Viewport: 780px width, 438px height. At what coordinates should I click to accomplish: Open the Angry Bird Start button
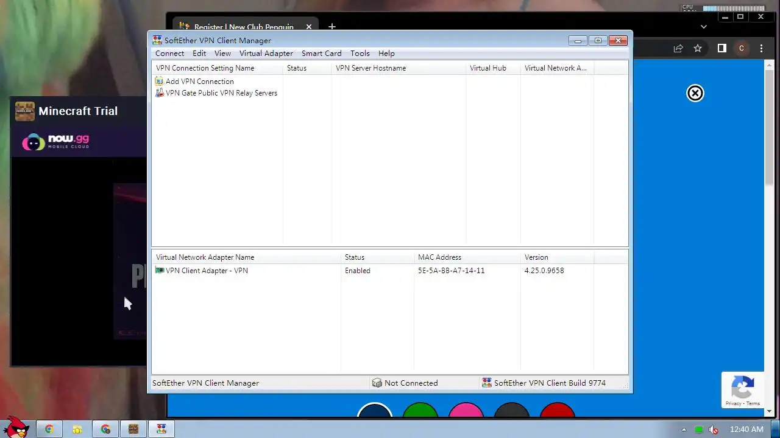coord(16,427)
